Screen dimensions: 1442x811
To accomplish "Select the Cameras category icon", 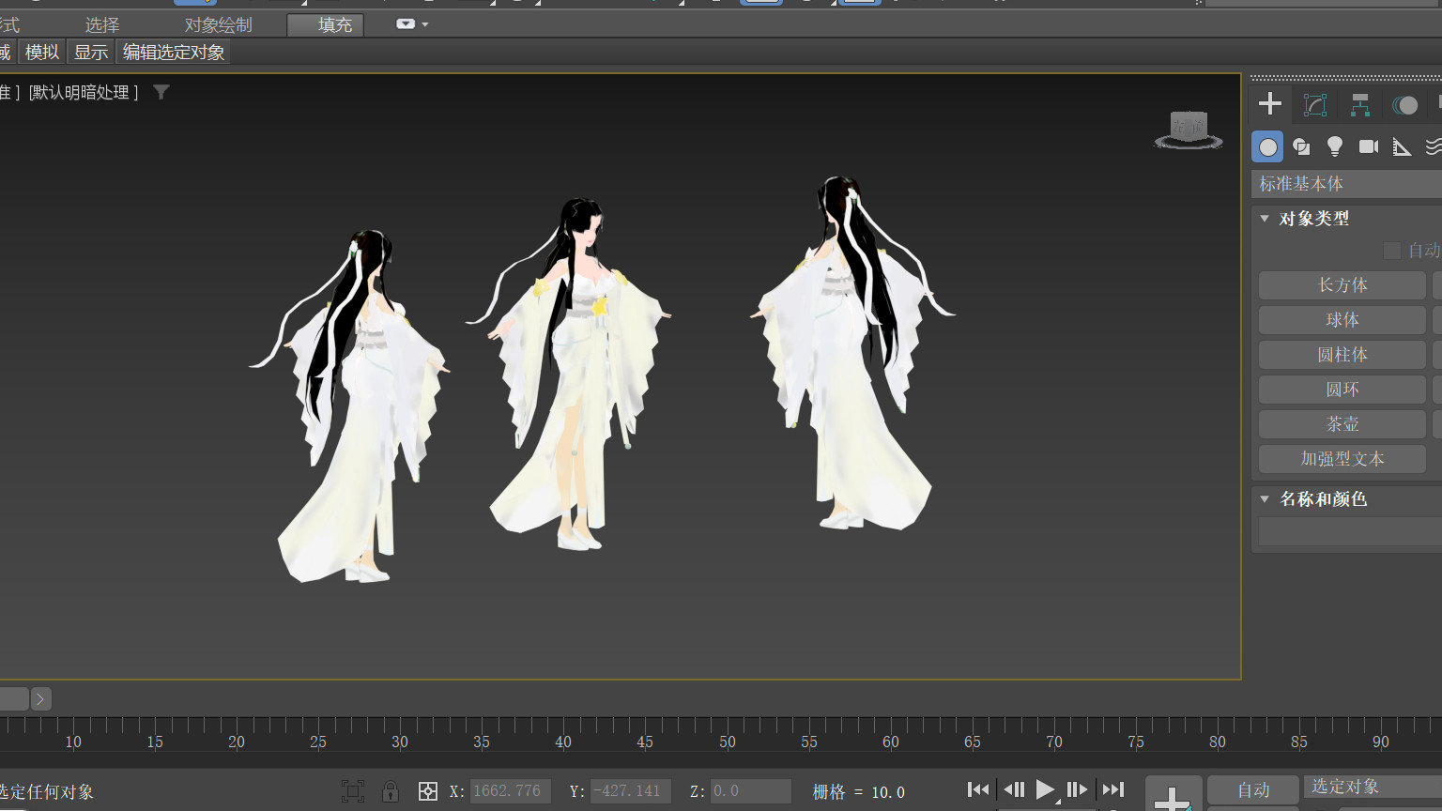I will point(1368,146).
